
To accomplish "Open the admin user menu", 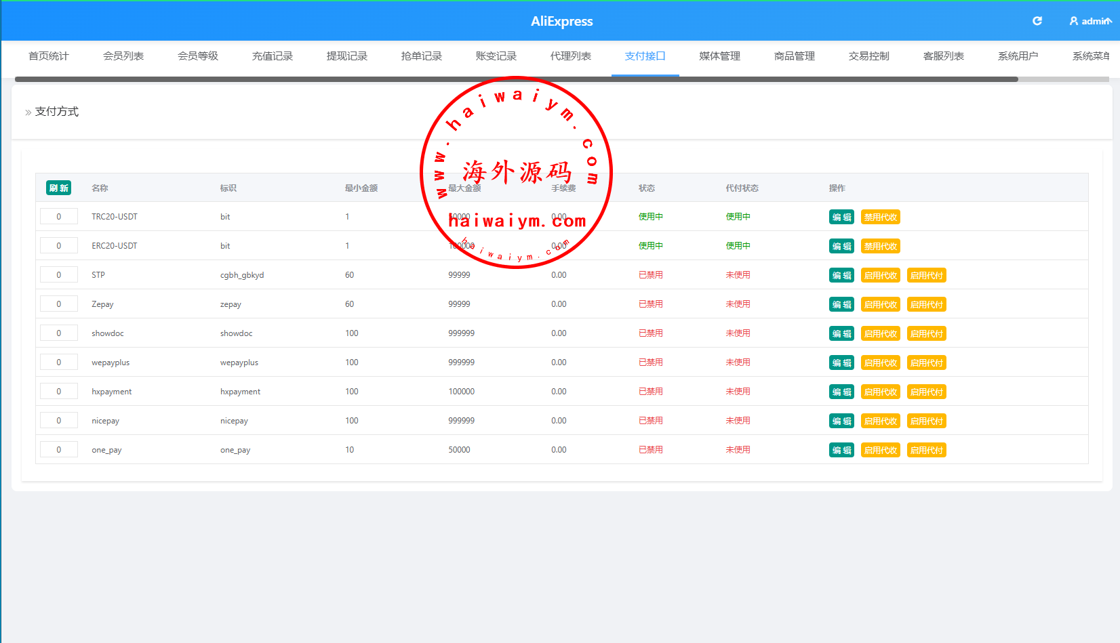I will point(1090,21).
